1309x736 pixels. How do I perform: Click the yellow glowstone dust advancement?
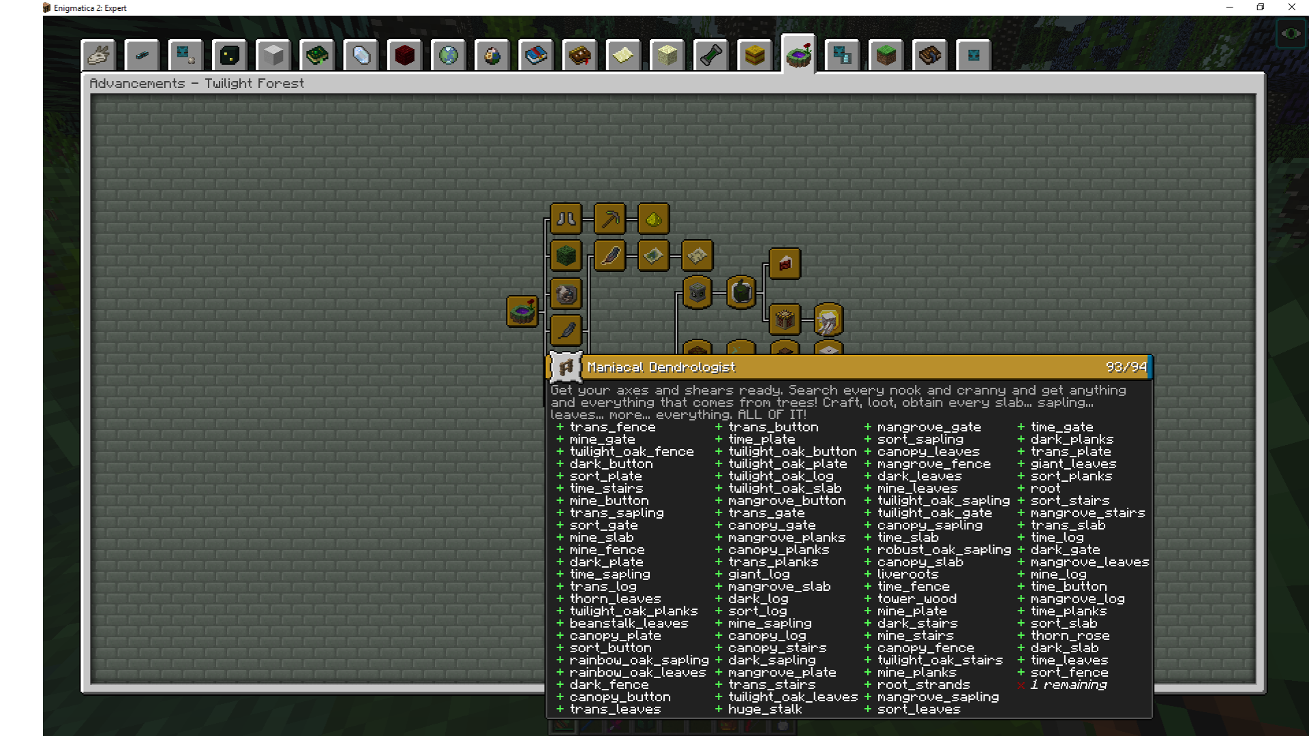653,219
